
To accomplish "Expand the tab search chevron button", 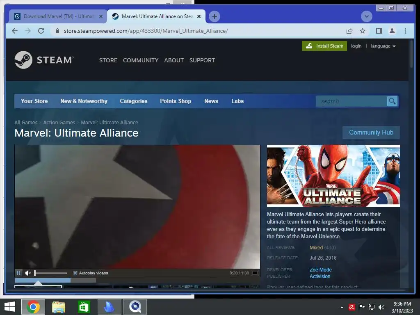I will pos(366,16).
